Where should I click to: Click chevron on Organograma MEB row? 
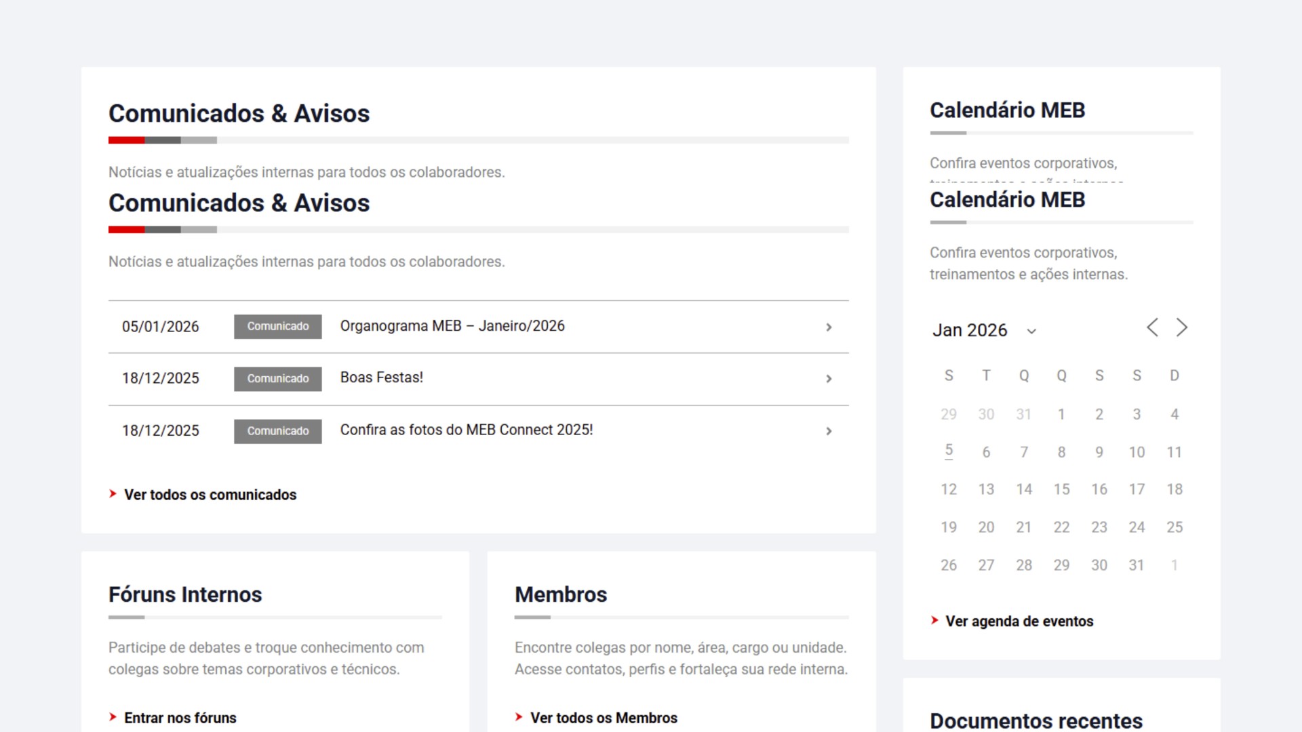tap(829, 327)
